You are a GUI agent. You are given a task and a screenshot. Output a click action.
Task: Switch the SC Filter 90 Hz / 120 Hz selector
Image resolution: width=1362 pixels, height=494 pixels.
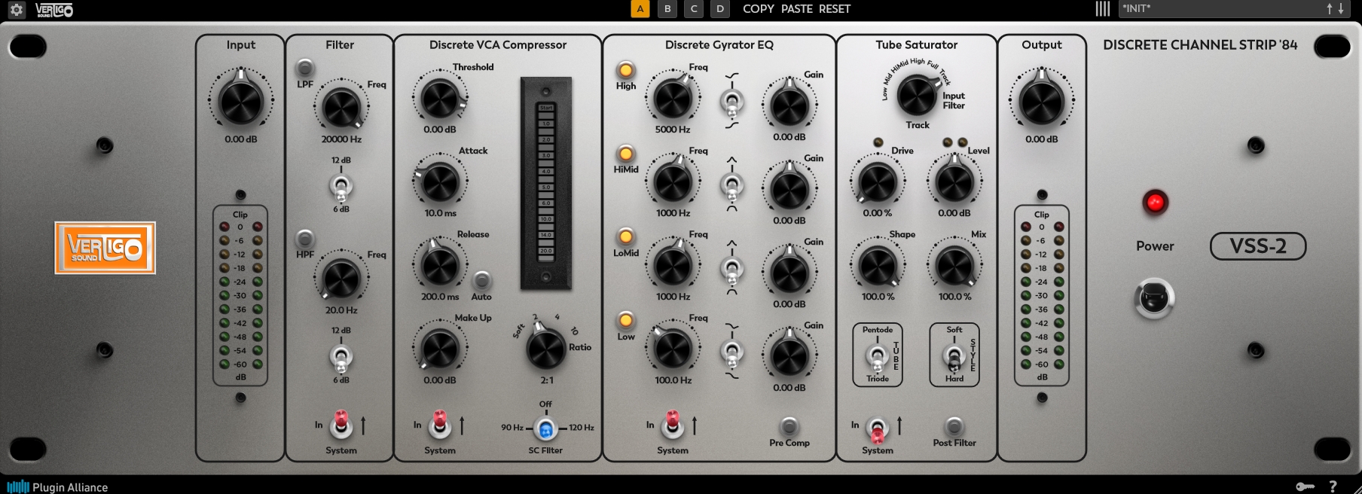coord(546,429)
